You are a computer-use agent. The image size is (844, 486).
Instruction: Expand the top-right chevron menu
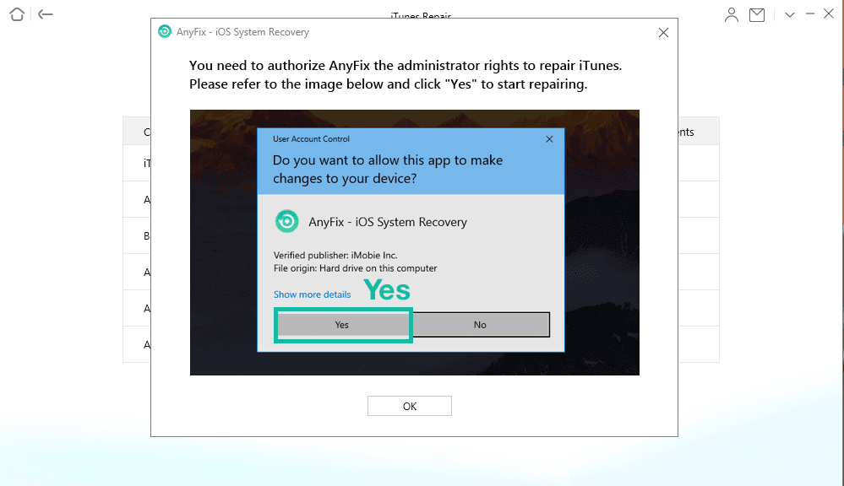(x=790, y=15)
